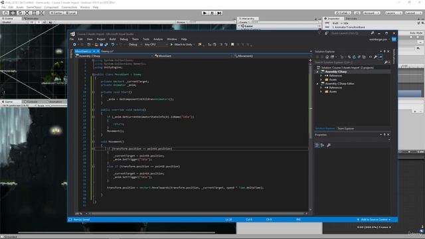Collapse Assembly-CSharp project node
This screenshot has width=425, height=239.
tap(317, 72)
